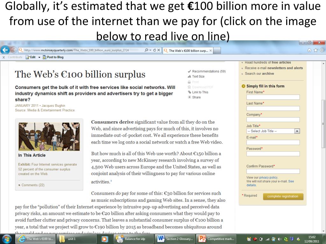The width and height of the screenshot is (326, 244).
Task: Click the complete registration button
Action: tap(283, 196)
